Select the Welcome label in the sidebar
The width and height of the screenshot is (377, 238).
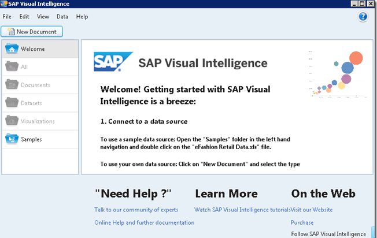pyautogui.click(x=33, y=49)
